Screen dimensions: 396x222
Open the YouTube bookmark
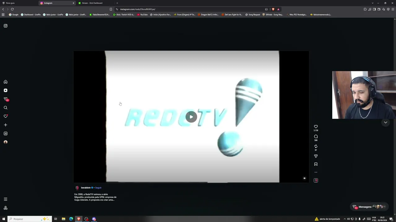point(142,14)
